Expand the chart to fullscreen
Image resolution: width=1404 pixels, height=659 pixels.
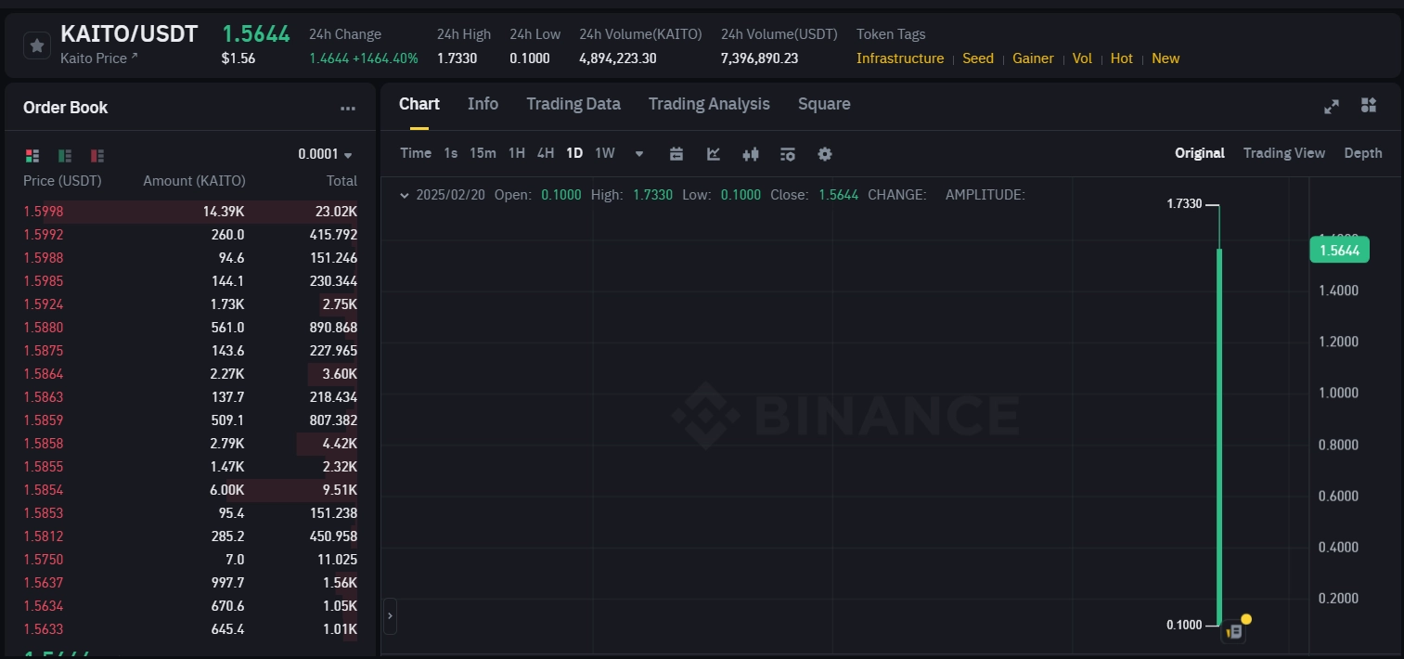[1332, 106]
